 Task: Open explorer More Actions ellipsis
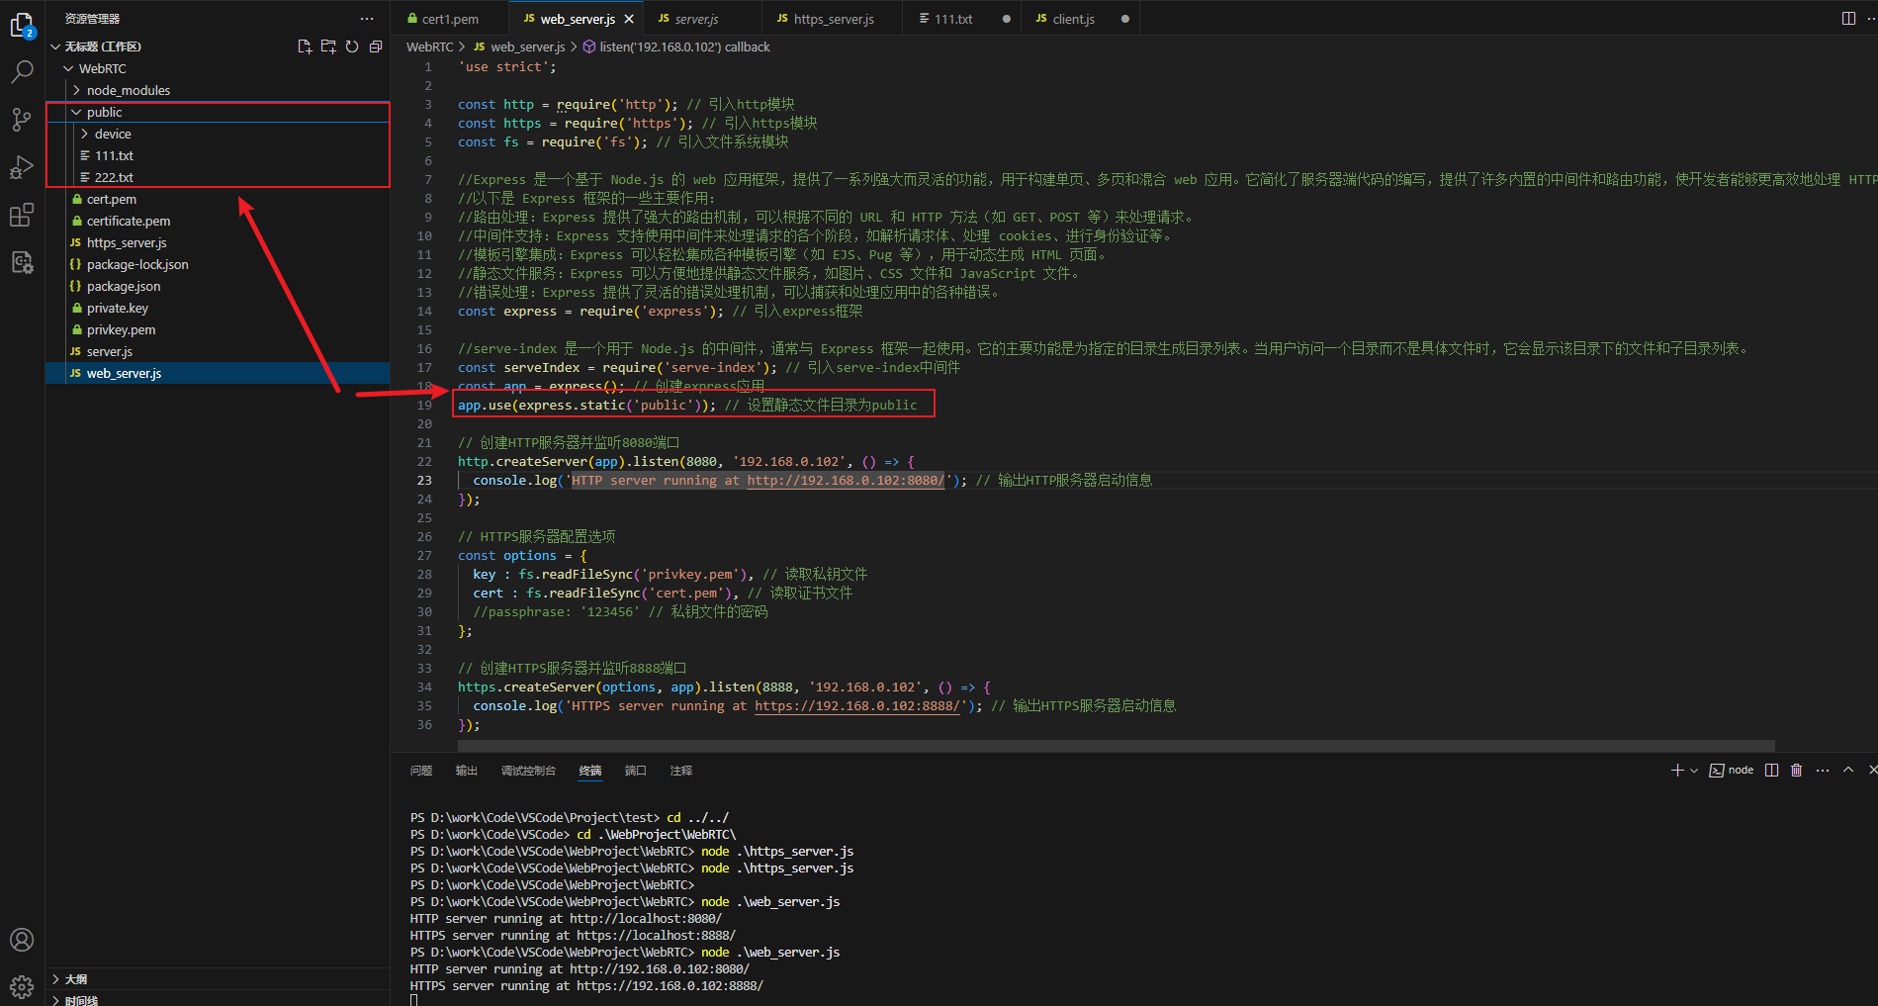[x=367, y=19]
